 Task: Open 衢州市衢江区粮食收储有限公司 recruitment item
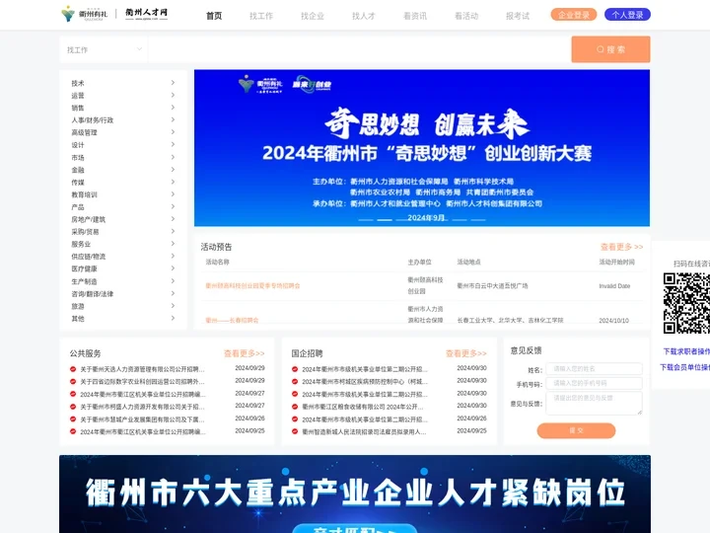(363, 407)
